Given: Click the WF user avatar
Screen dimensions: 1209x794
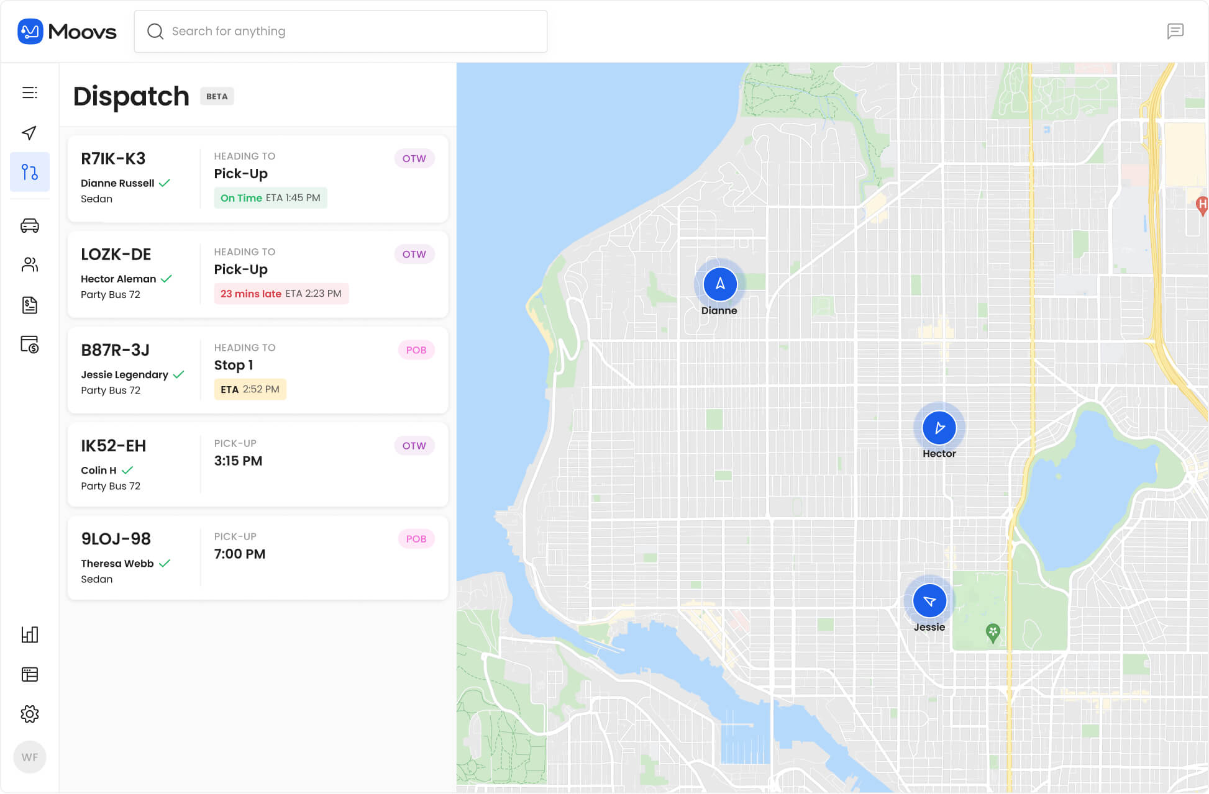Looking at the screenshot, I should [29, 757].
